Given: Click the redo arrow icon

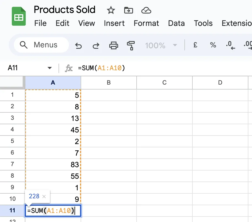Looking at the screenshot, I should click(x=96, y=45).
